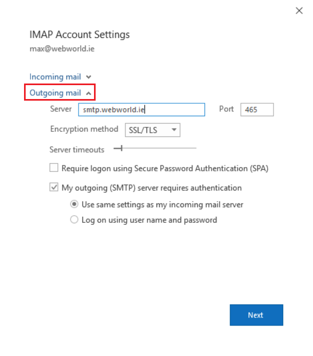The width and height of the screenshot is (313, 356).
Task: Select the Port number field showing 465
Action: click(x=257, y=110)
